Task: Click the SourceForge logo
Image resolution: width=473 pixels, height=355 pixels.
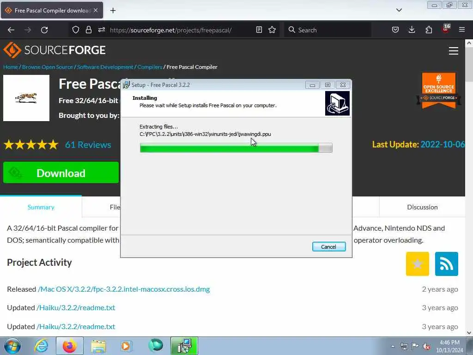Action: tap(55, 50)
